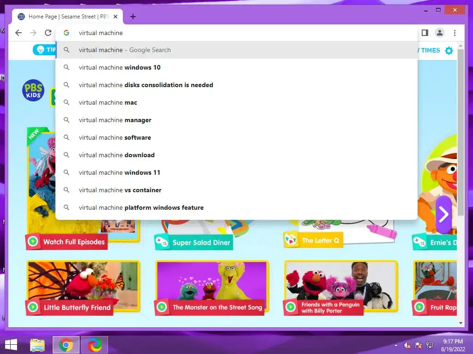Click the browser forward arrow

(x=33, y=33)
